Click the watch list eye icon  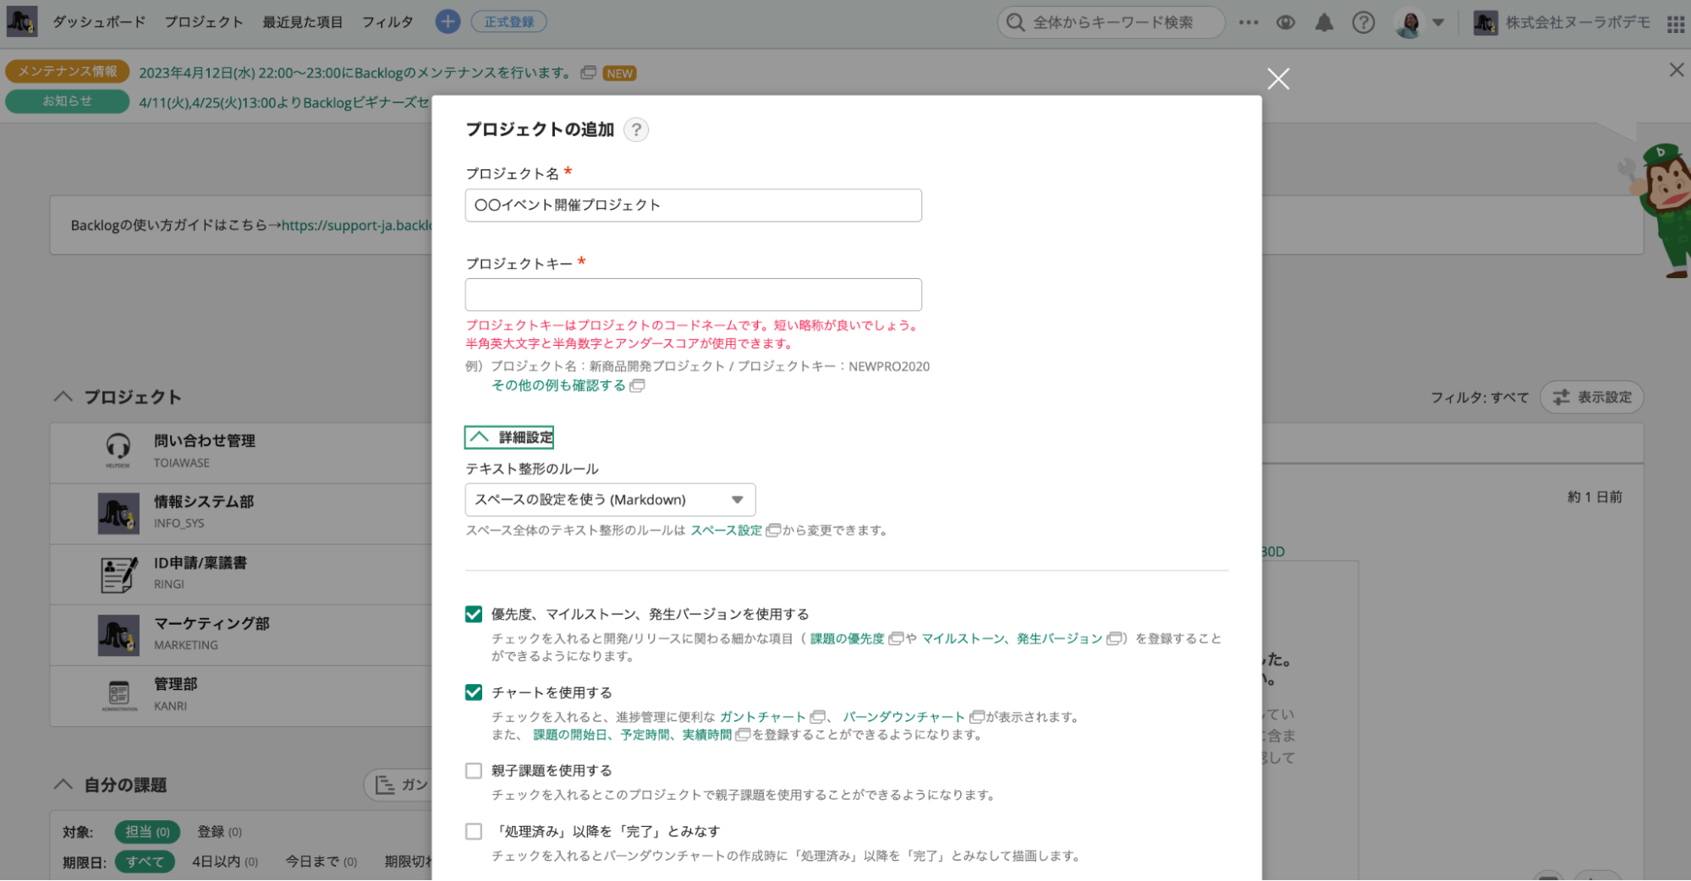(x=1285, y=23)
